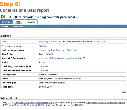Click 'Alzheimers disease' therapy area value
Image resolution: width=127 pixels, height=110 pixels.
coord(48,75)
